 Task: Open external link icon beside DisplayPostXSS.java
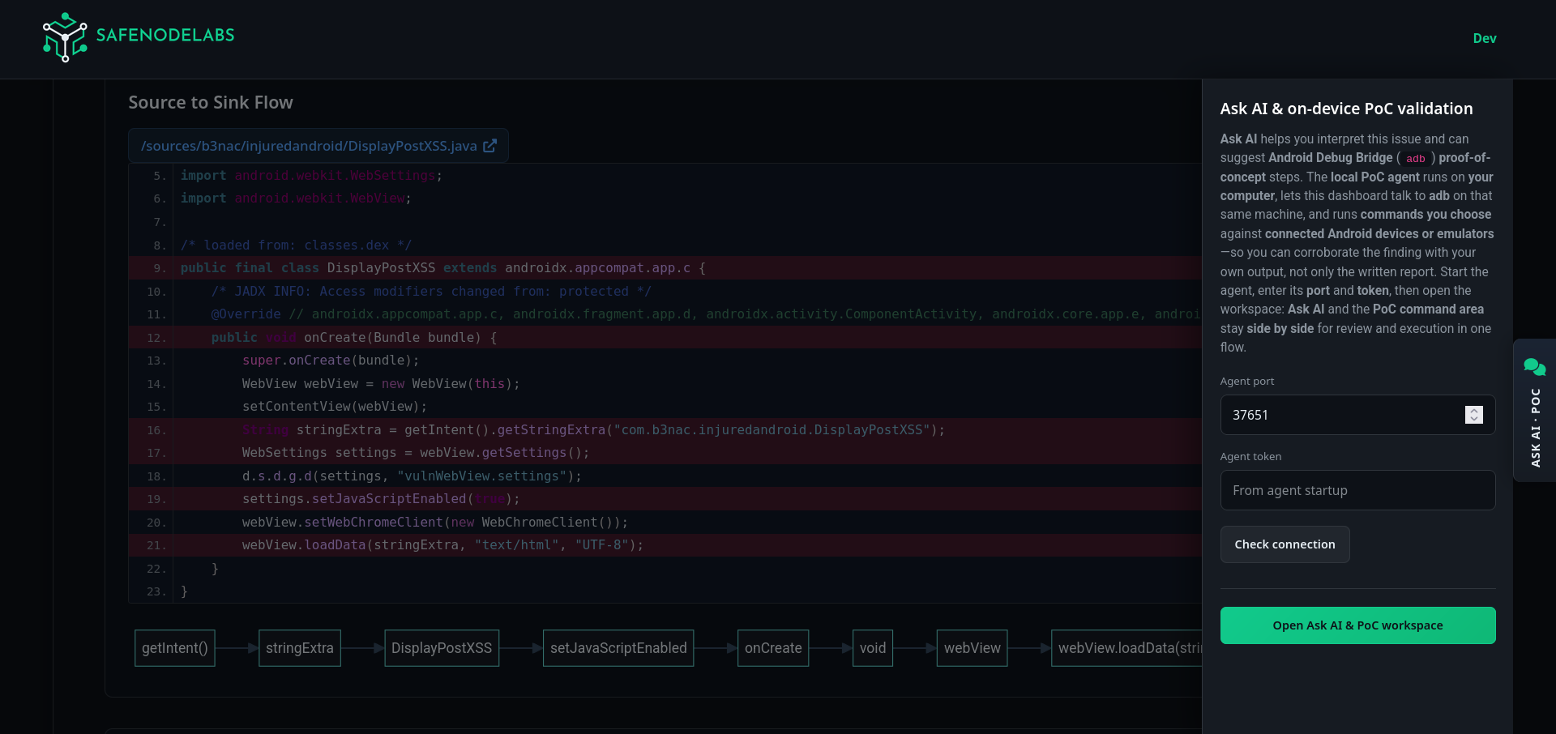[489, 146]
